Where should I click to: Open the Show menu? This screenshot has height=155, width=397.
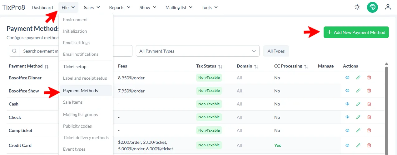coord(148,7)
